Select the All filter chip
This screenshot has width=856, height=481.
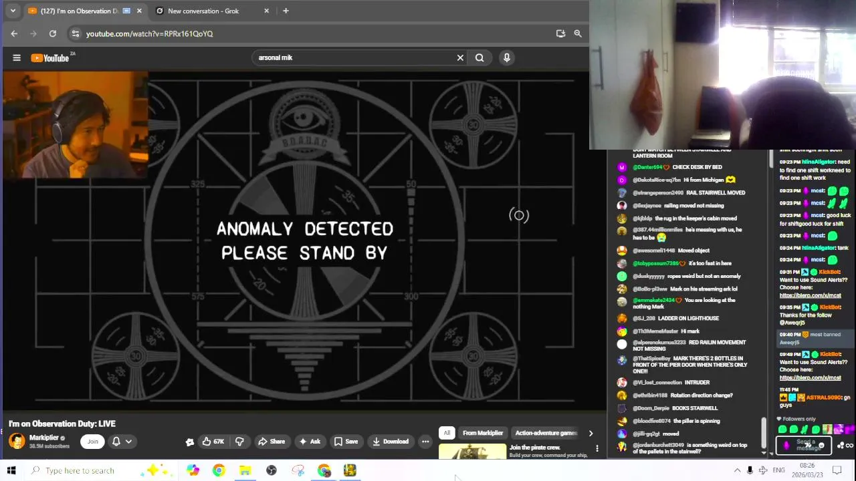[447, 433]
